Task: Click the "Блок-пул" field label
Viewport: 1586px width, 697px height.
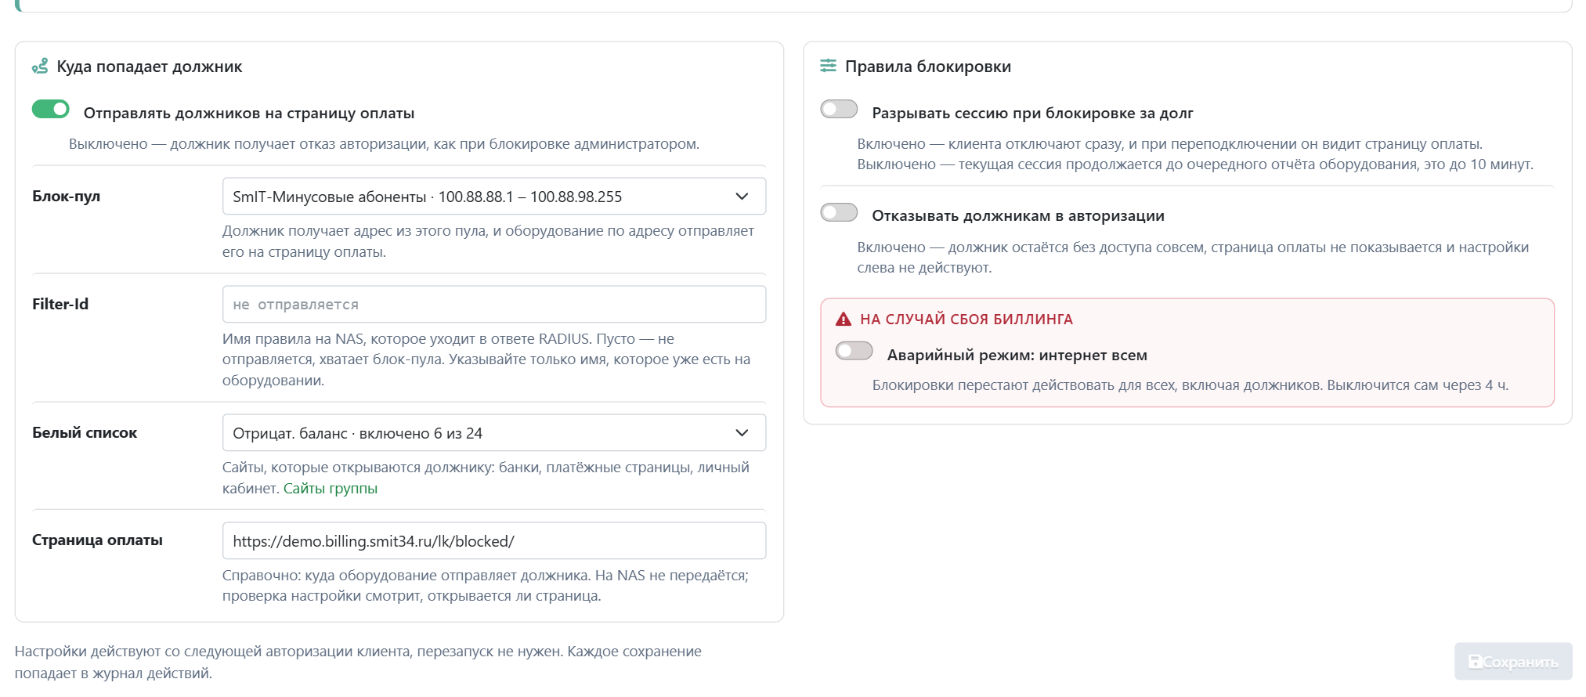Action: [67, 197]
